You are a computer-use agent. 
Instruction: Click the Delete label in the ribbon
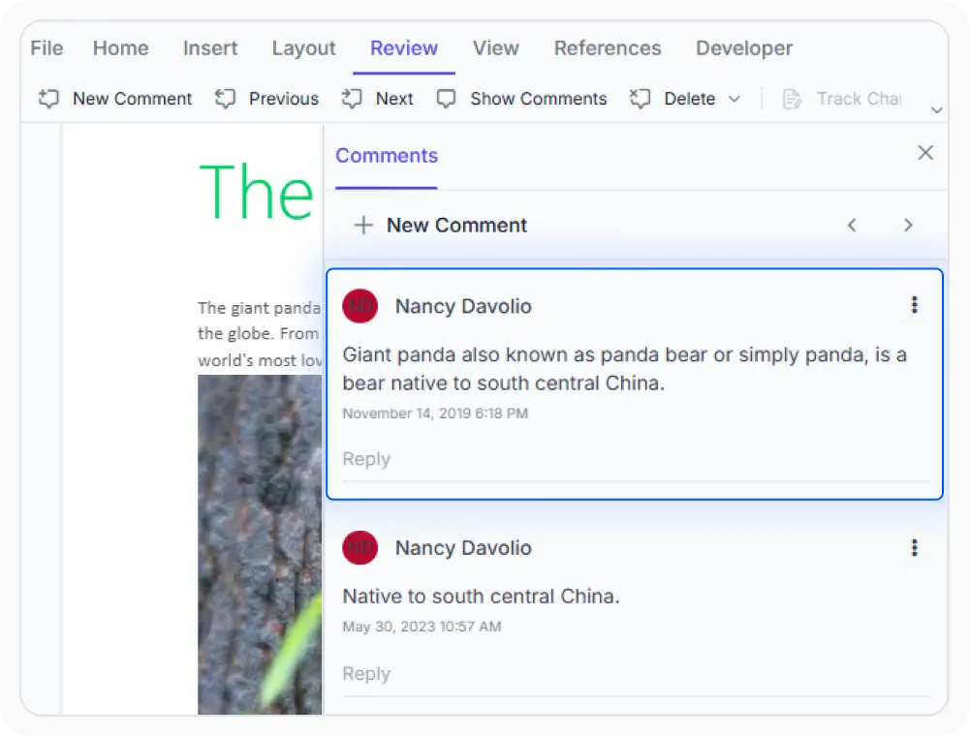690,99
